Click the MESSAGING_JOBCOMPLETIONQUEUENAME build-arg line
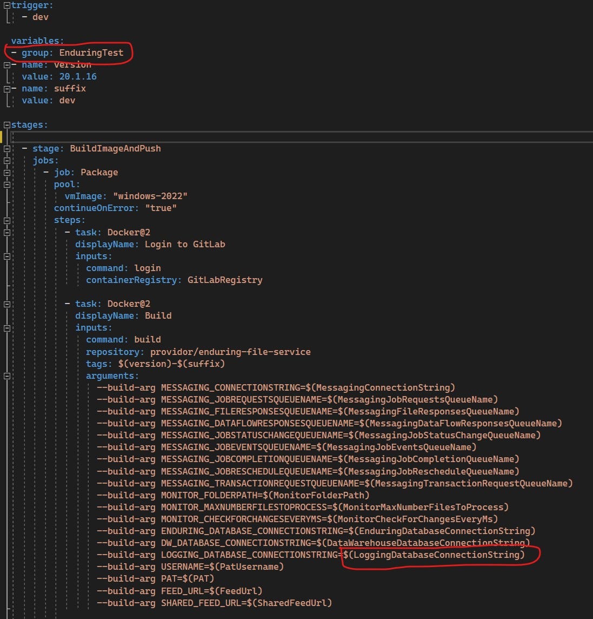 (308, 459)
